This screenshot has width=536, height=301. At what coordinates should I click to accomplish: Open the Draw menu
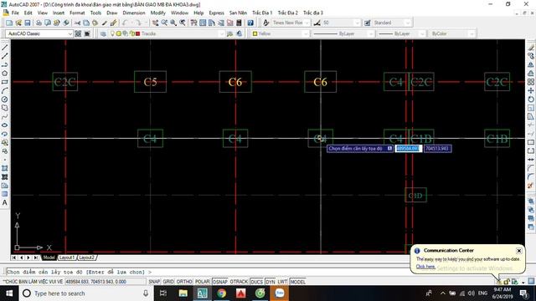[x=111, y=13]
